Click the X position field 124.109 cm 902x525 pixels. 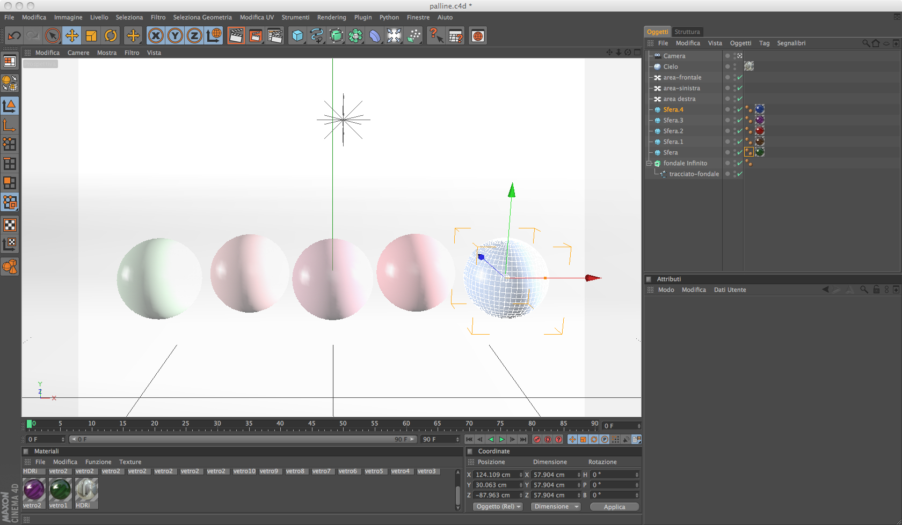[496, 475]
